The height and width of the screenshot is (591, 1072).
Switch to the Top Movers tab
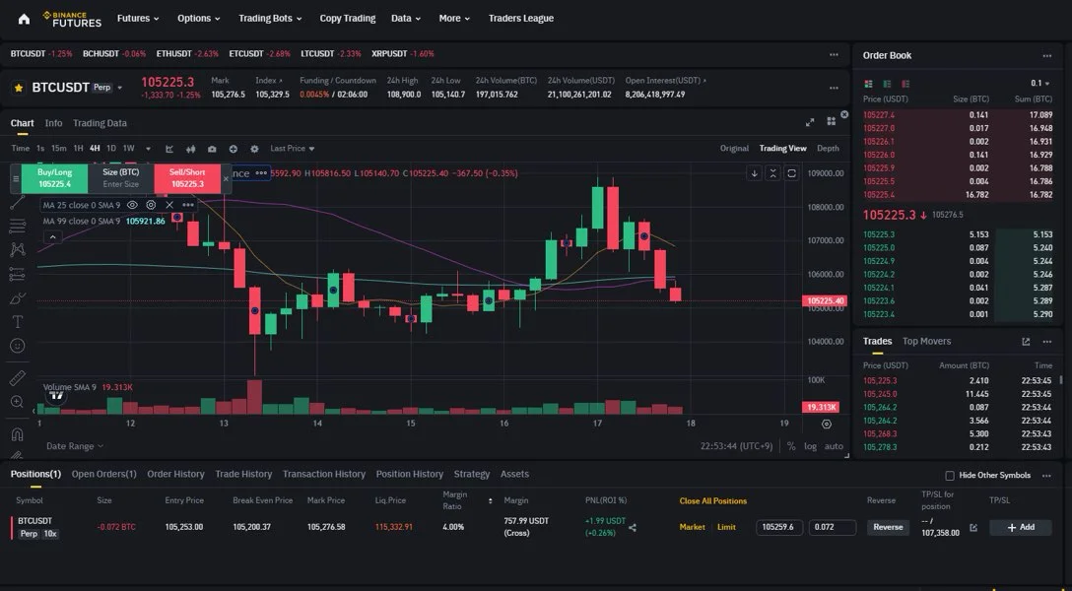pos(926,342)
